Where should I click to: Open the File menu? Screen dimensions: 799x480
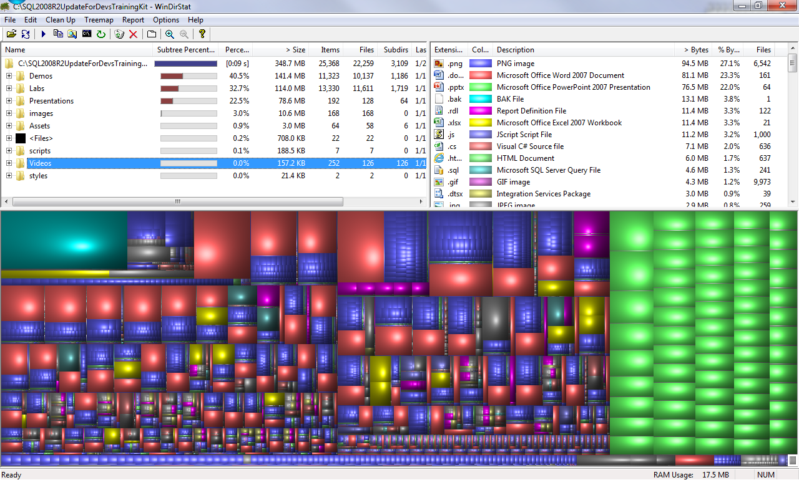click(x=10, y=20)
